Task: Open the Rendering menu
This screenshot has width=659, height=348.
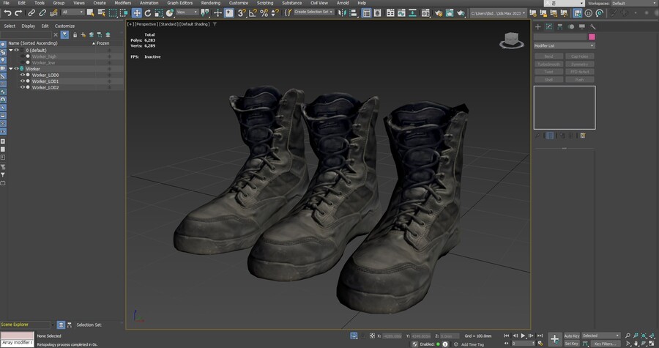Action: click(x=210, y=3)
